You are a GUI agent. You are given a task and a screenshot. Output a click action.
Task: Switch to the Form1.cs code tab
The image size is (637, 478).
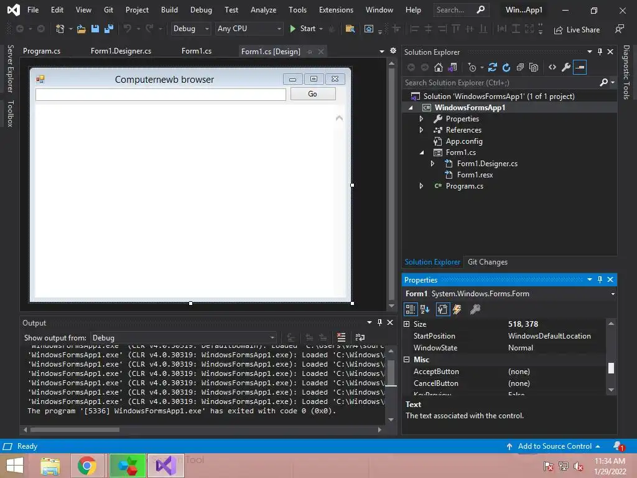pyautogui.click(x=196, y=51)
